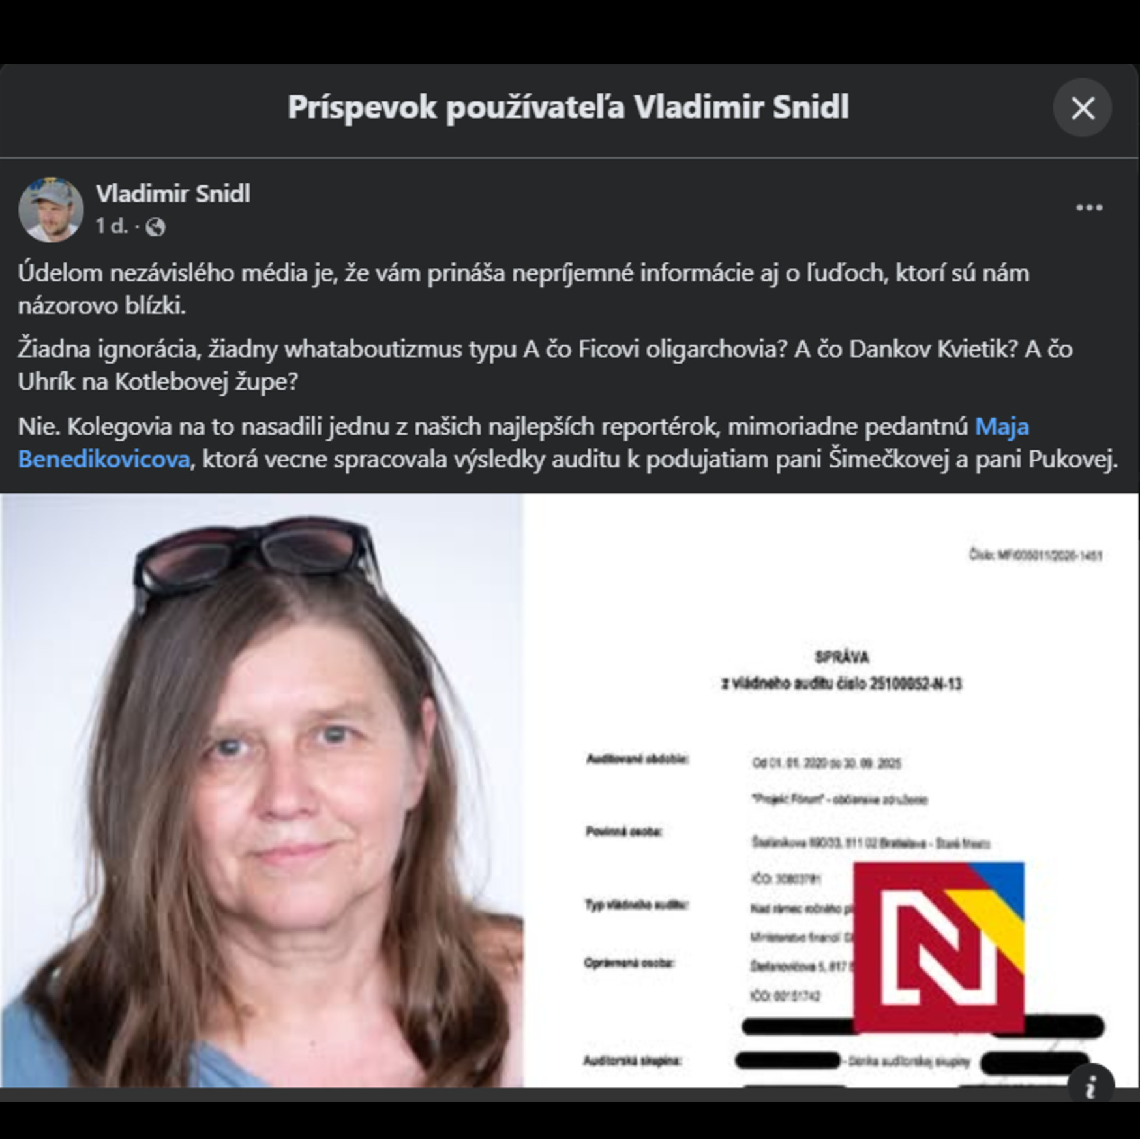This screenshot has width=1140, height=1139.
Task: Click the 'Auditované obdobie' label in document
Action: click(637, 758)
